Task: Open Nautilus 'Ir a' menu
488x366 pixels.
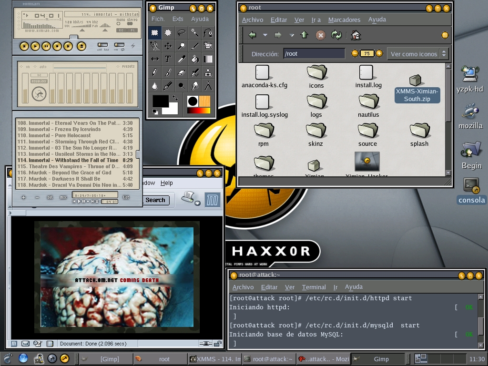Action: coord(316,20)
